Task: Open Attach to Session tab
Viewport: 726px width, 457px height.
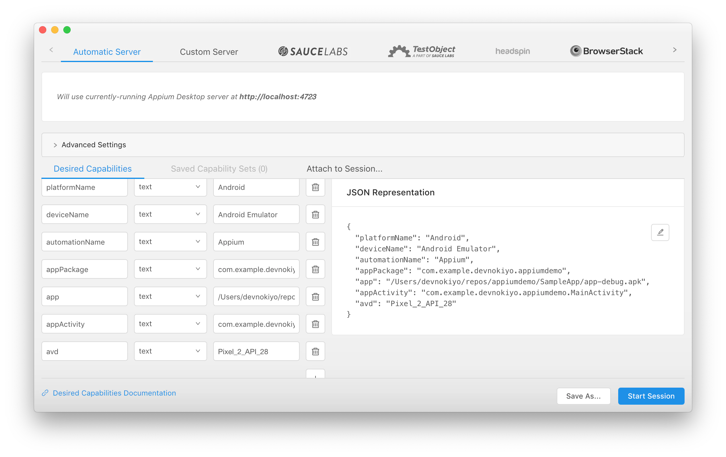Action: click(344, 169)
